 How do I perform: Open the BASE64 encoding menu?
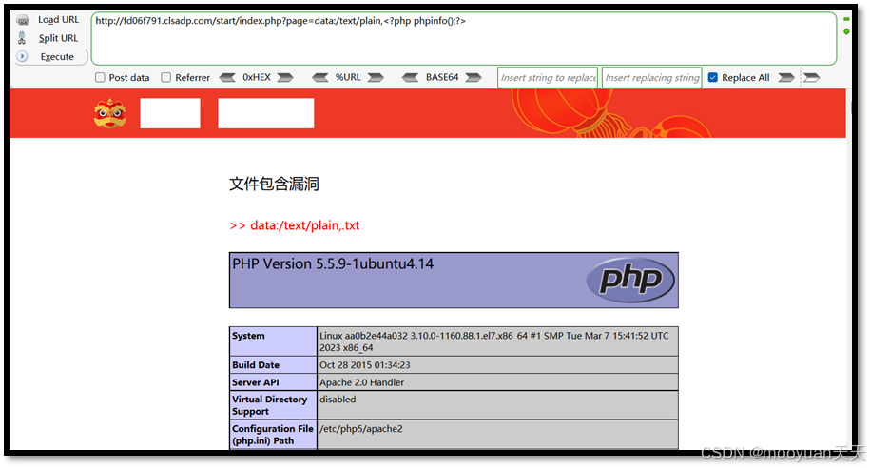(442, 77)
